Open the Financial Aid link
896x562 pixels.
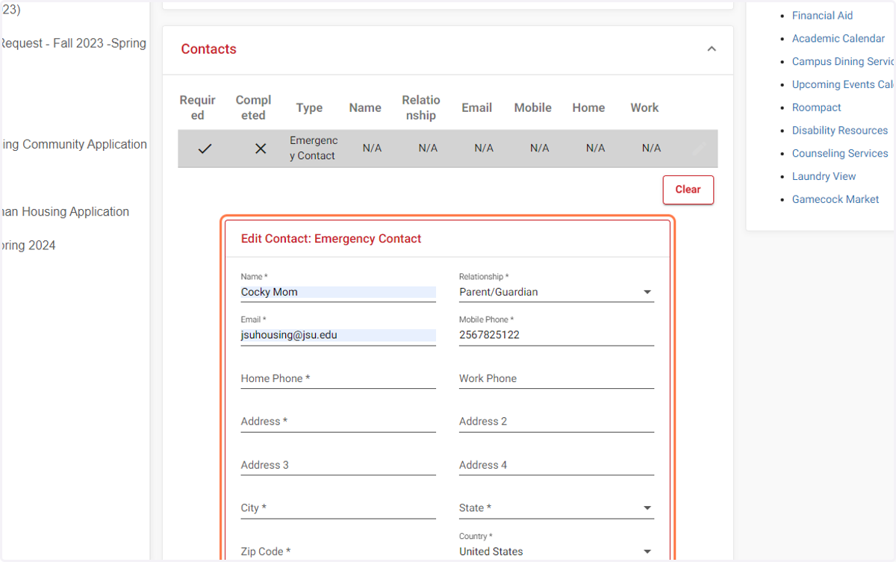click(x=822, y=16)
